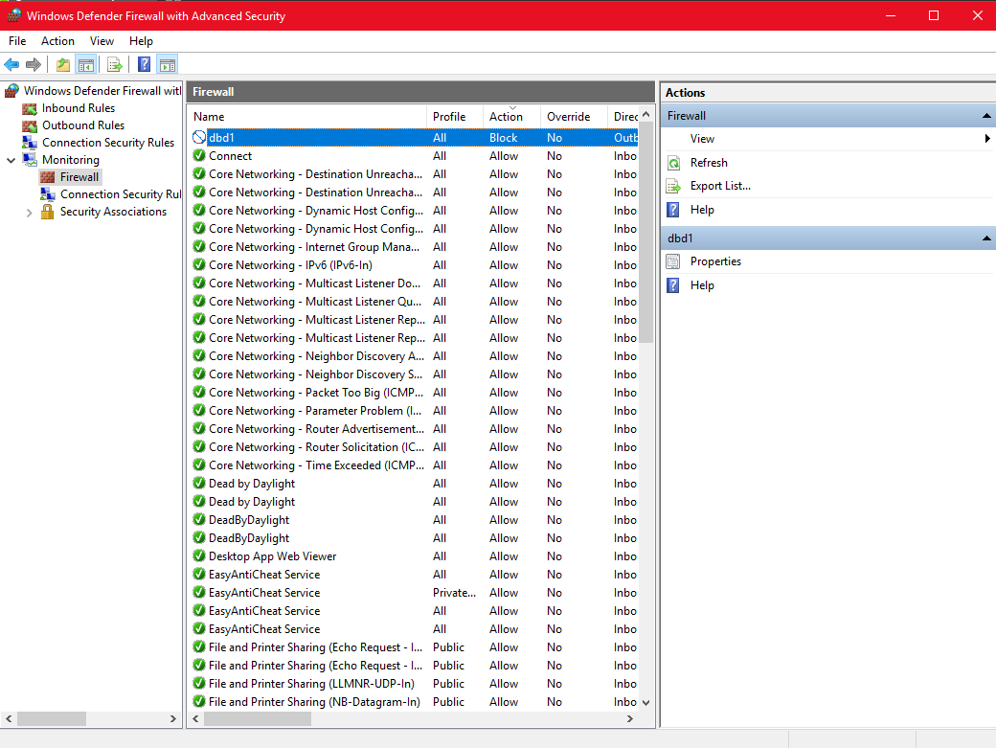Image resolution: width=996 pixels, height=748 pixels.
Task: Click the Security Associations padlock icon
Action: pyautogui.click(x=47, y=212)
